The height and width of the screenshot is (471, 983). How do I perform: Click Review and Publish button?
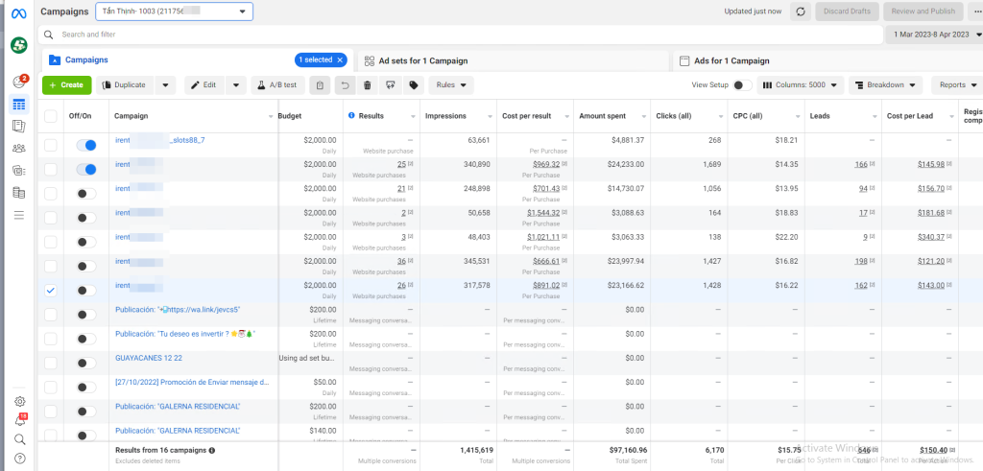[x=923, y=12]
